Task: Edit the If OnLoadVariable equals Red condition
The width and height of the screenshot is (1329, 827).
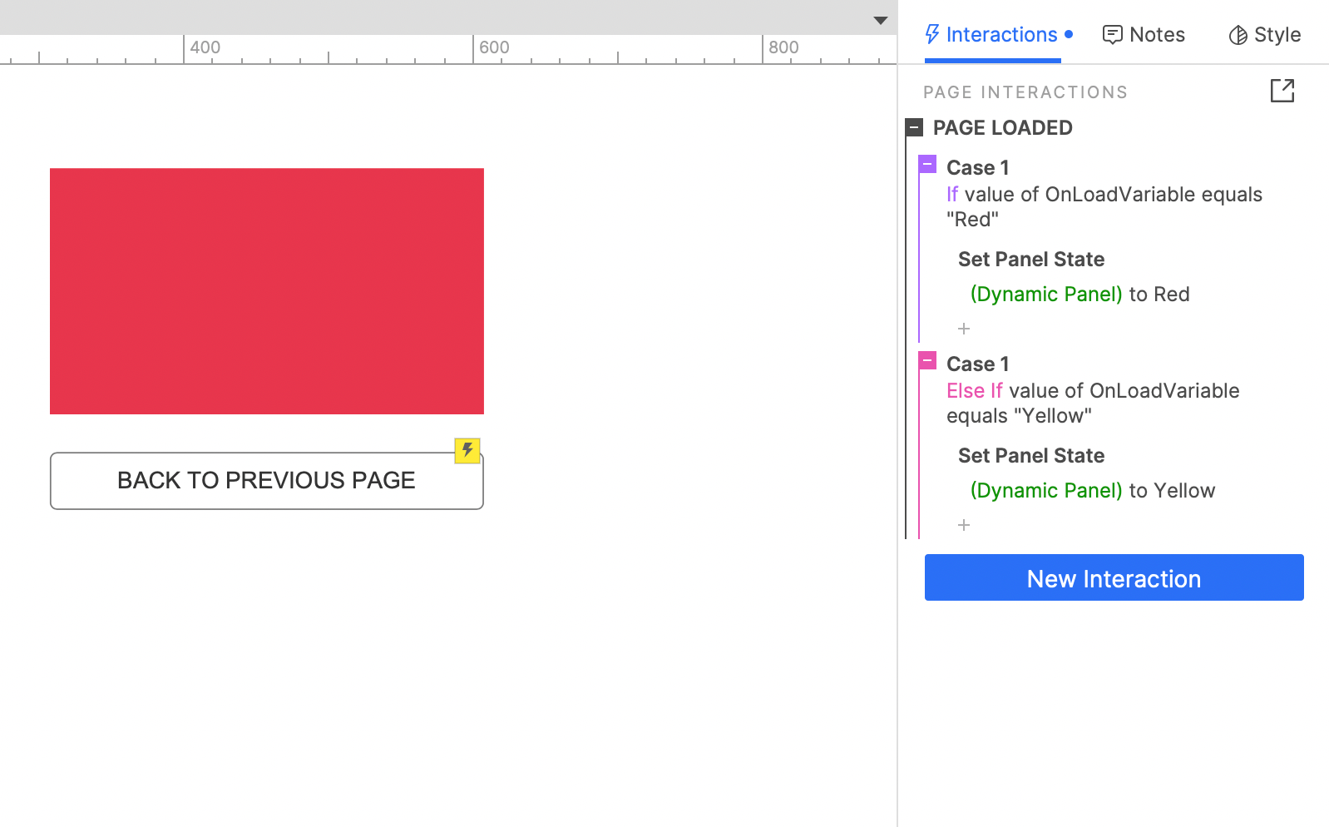Action: [1104, 206]
